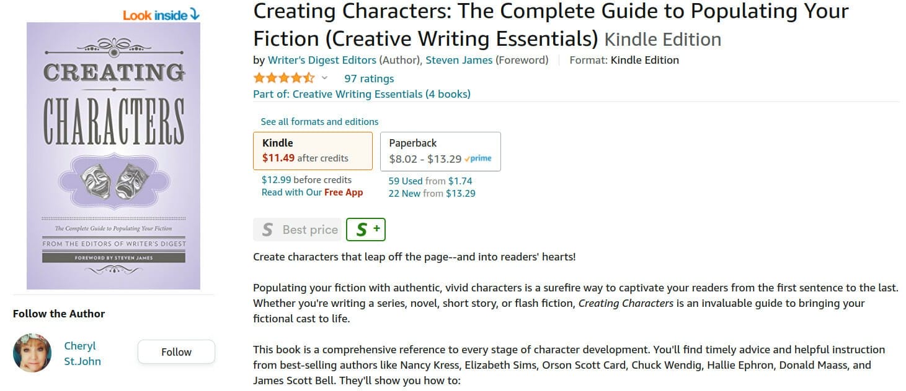Open Steven James foreword author link
This screenshot has width=906, height=391.
click(x=459, y=60)
